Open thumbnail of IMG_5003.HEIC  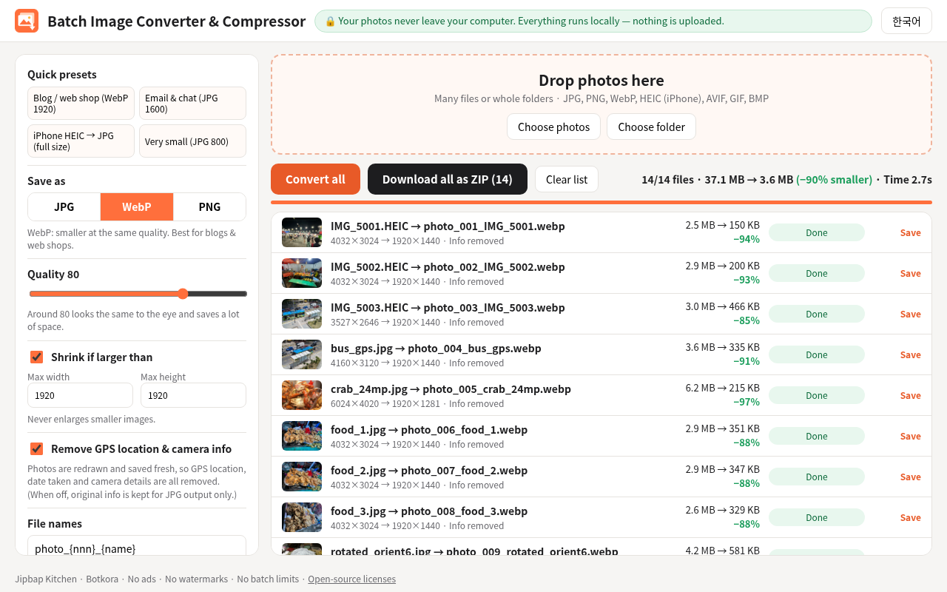click(x=302, y=314)
